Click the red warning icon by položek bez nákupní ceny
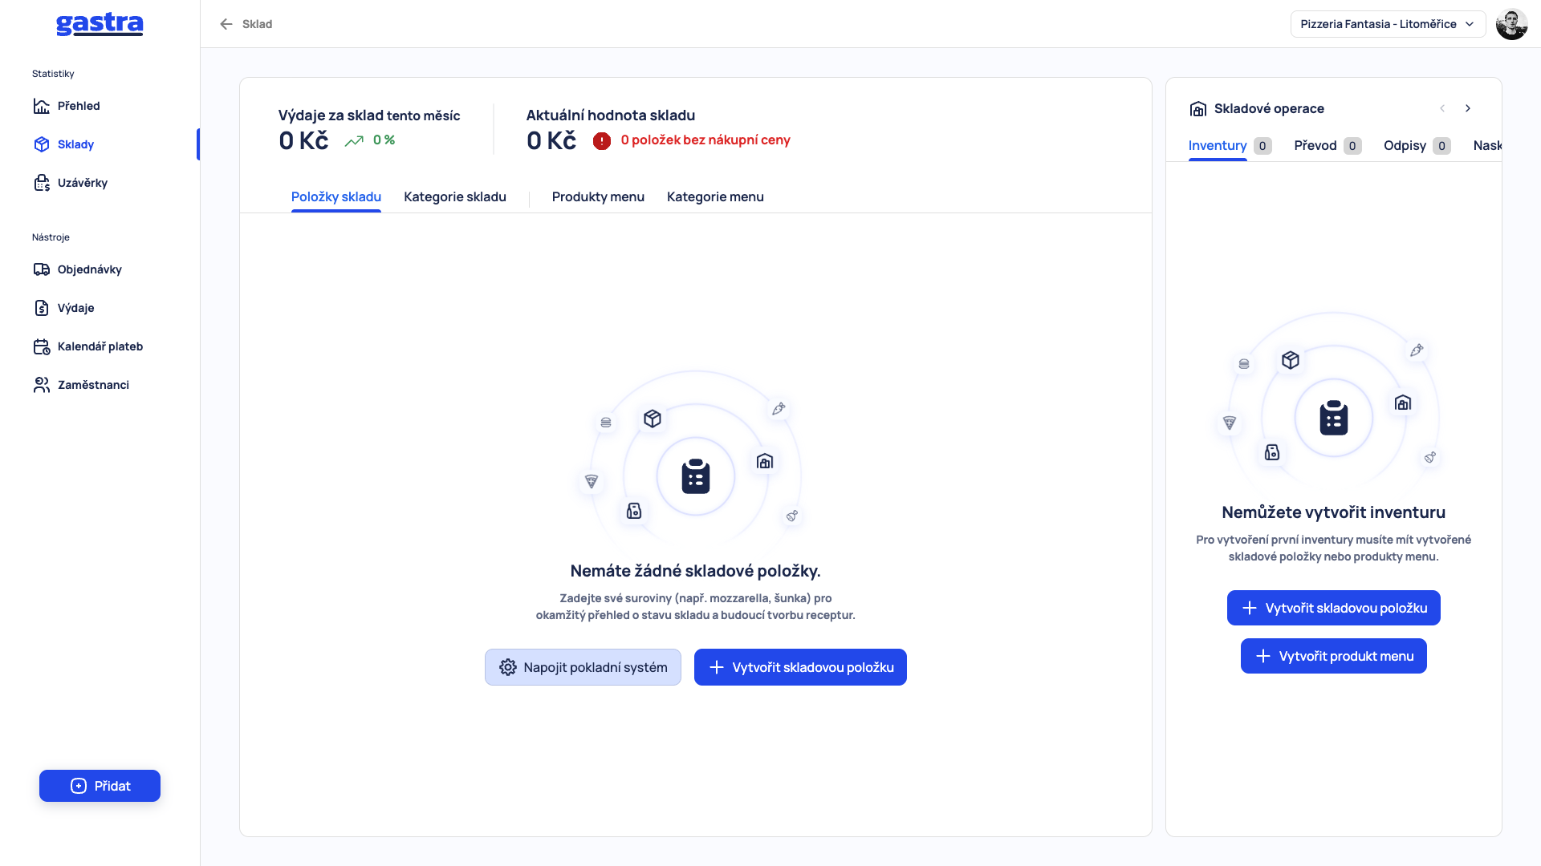The height and width of the screenshot is (866, 1541). (x=602, y=141)
